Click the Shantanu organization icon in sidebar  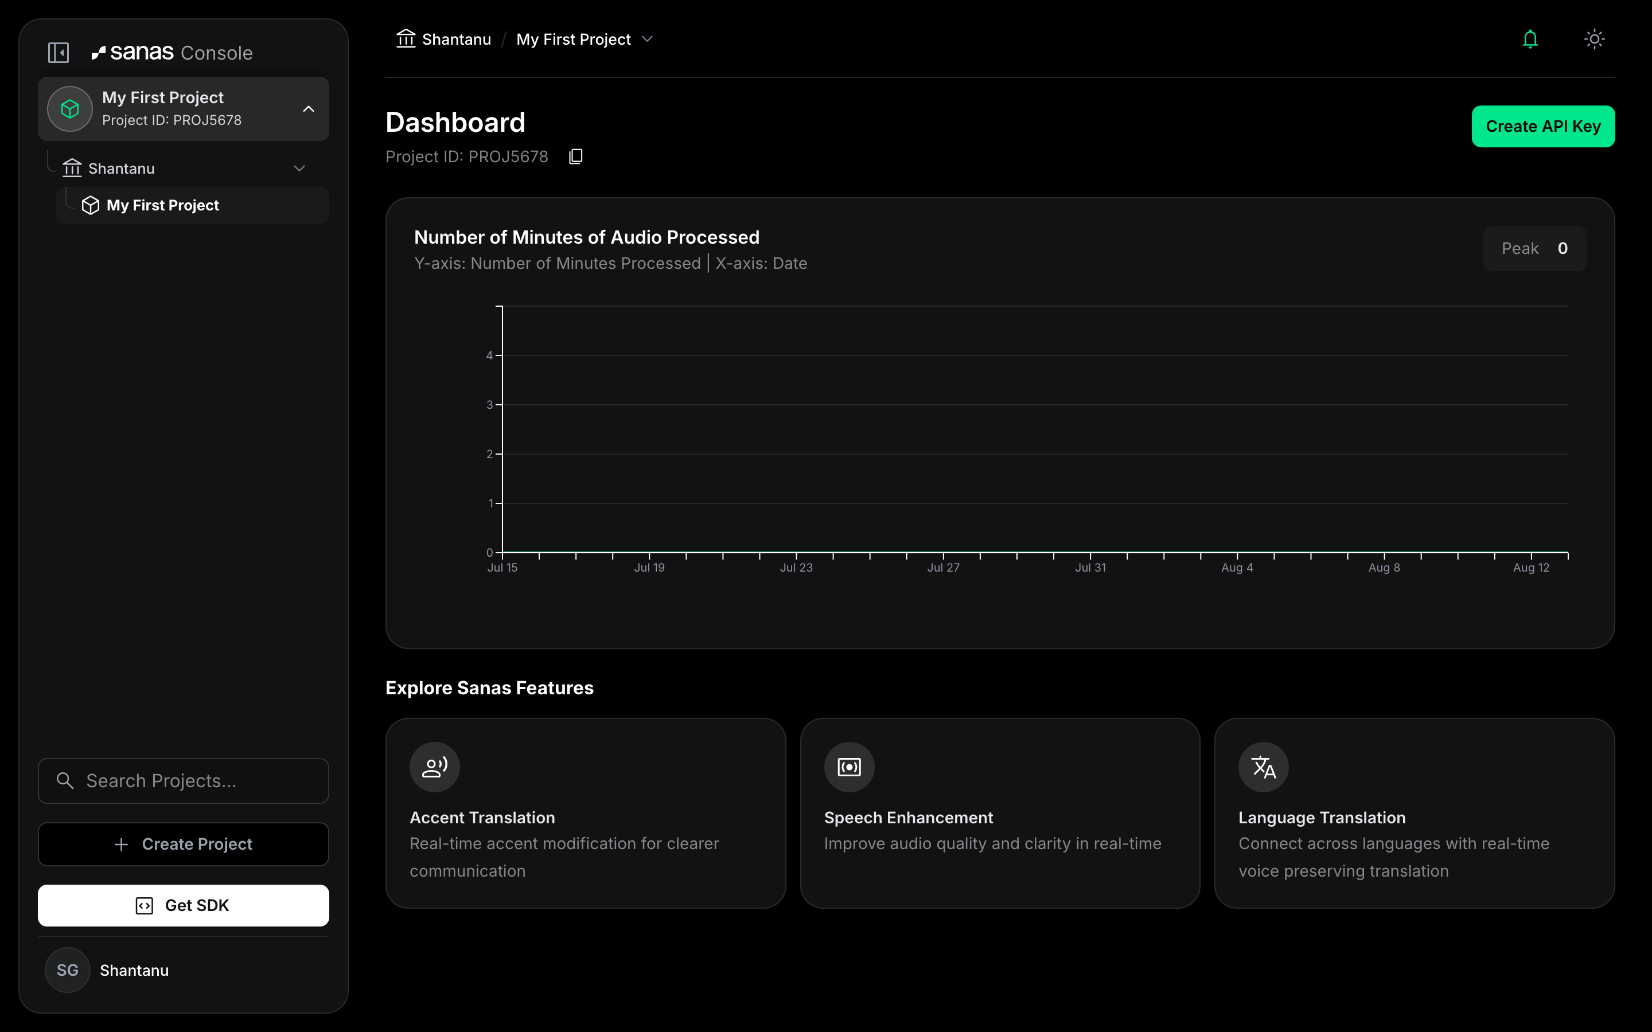coord(72,168)
